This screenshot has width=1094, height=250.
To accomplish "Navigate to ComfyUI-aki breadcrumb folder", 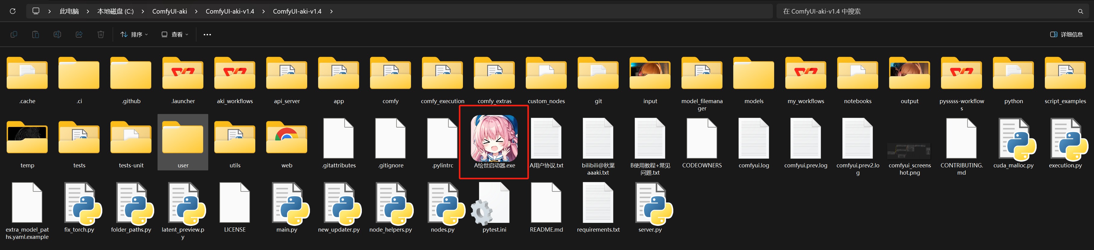I will (x=169, y=11).
